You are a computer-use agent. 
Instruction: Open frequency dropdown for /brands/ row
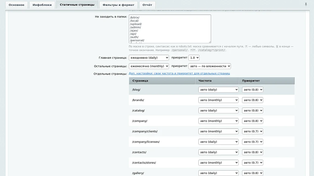[218, 100]
